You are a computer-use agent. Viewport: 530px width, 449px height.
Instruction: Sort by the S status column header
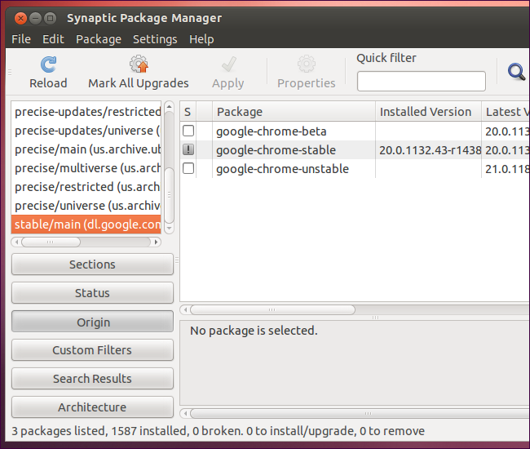pos(188,112)
